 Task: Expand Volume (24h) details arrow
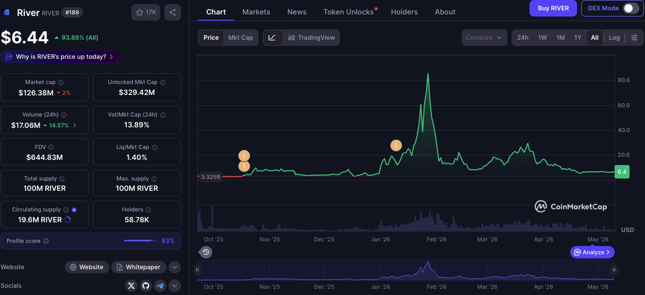[75, 125]
